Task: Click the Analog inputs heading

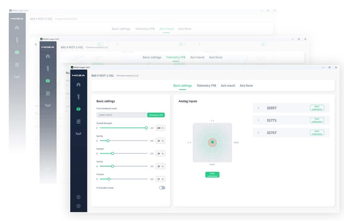Action: tap(188, 101)
